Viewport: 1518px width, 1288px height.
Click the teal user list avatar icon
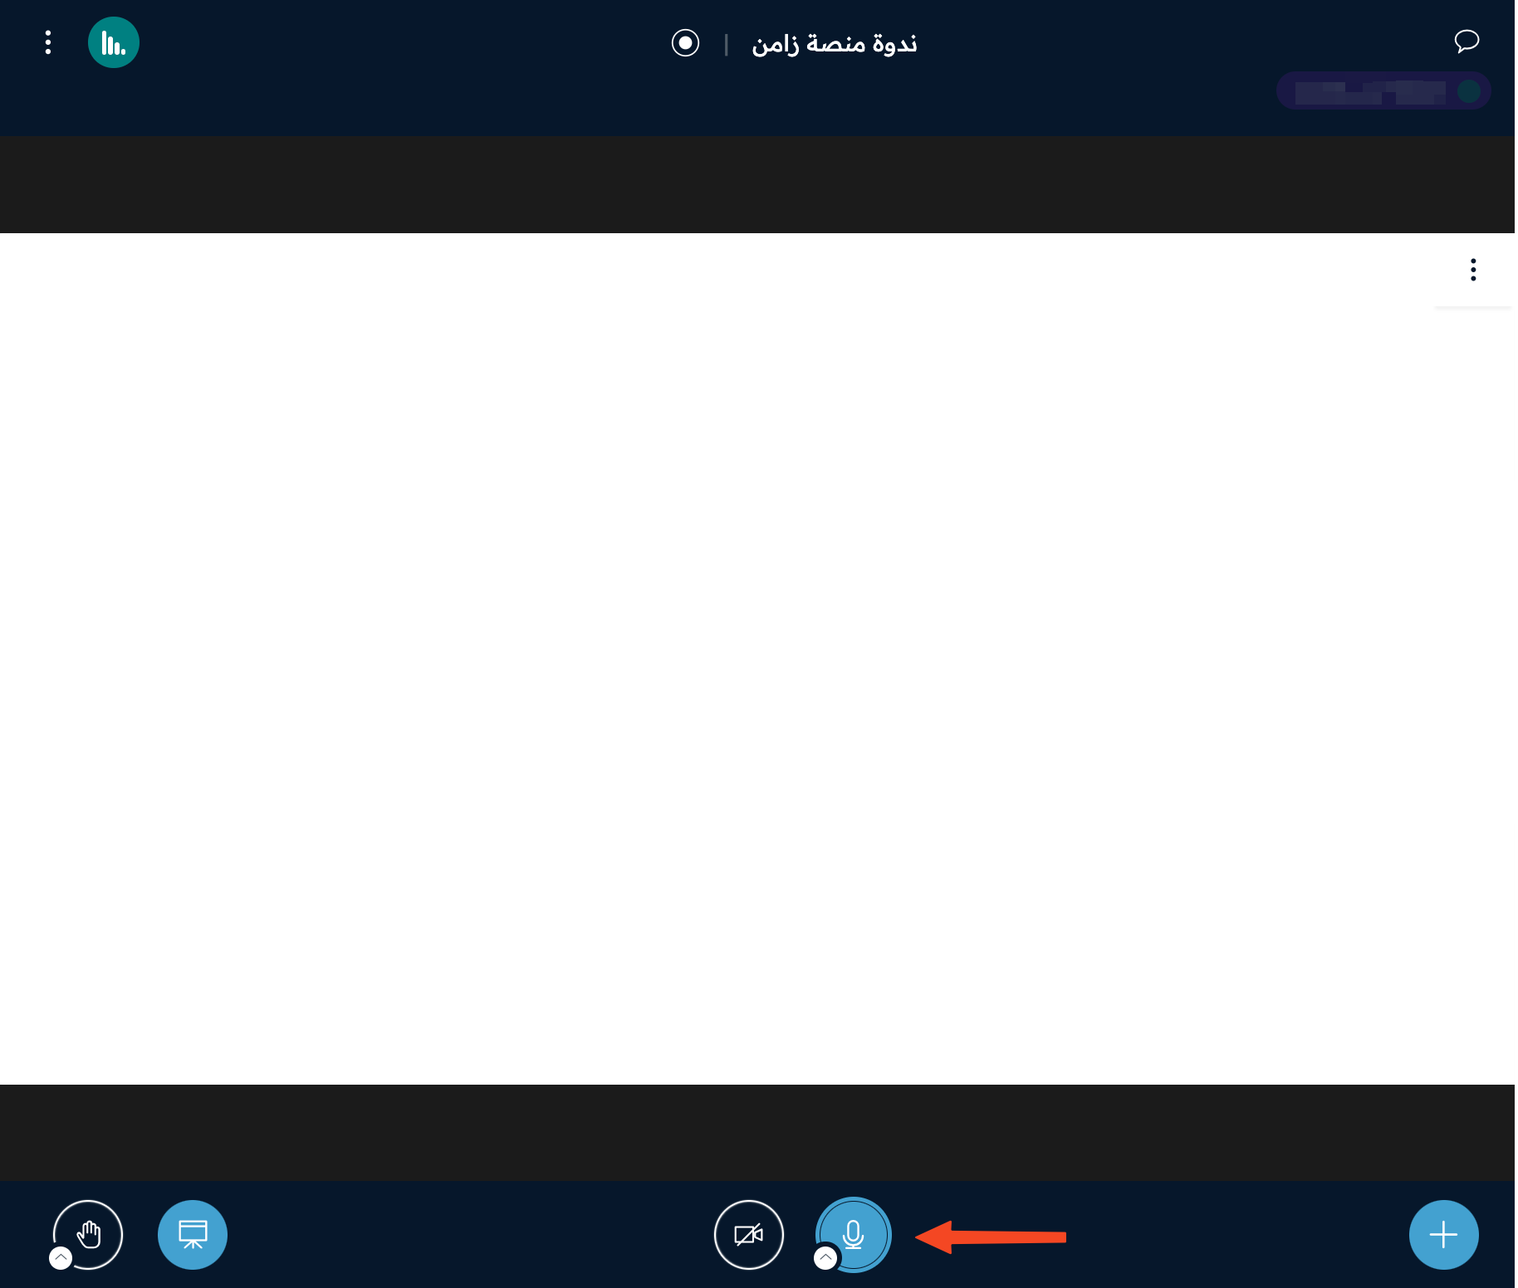click(114, 42)
